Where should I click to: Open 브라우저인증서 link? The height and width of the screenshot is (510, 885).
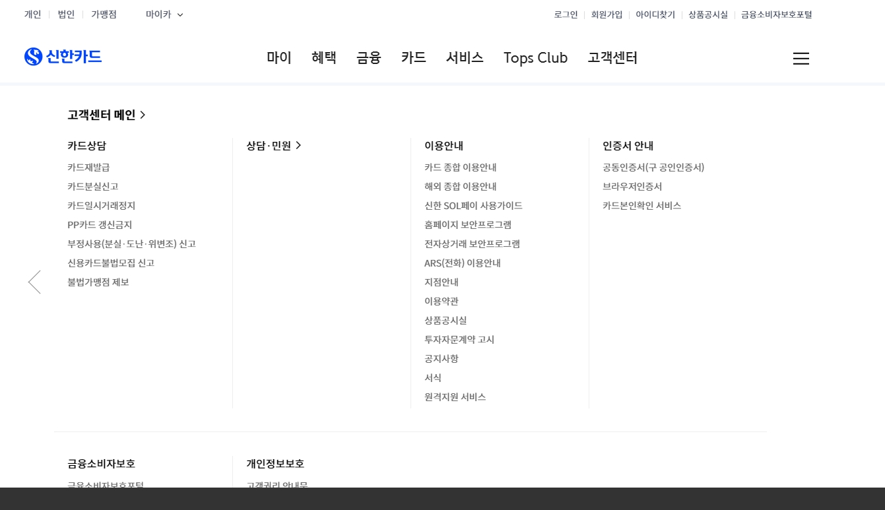(x=632, y=187)
